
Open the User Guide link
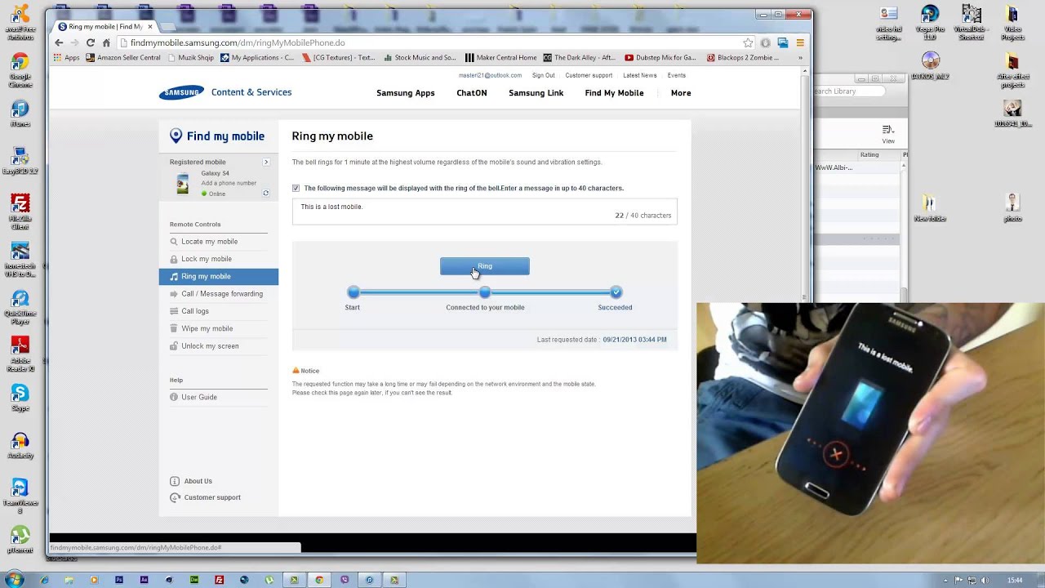point(198,398)
